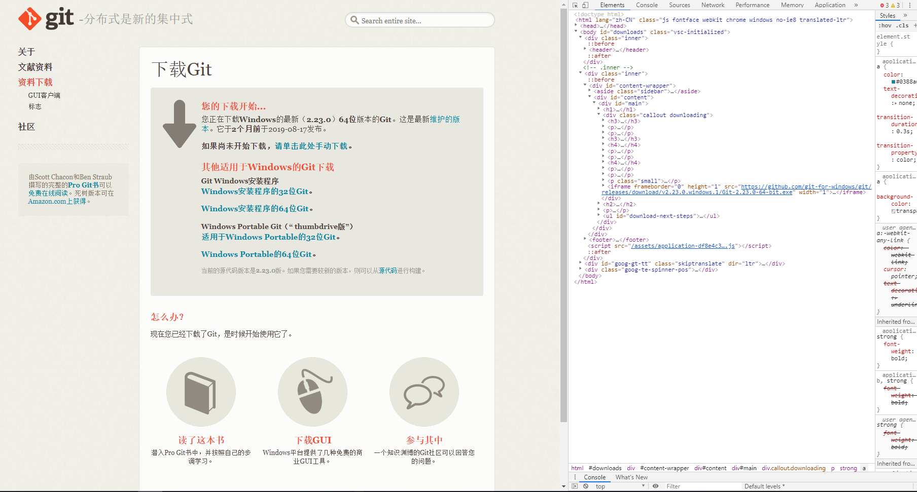
Task: Click the page vertical scrollbar thumb
Action: pos(563,214)
